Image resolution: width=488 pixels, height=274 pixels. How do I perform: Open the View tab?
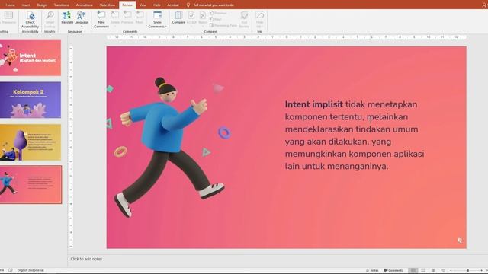tap(143, 5)
